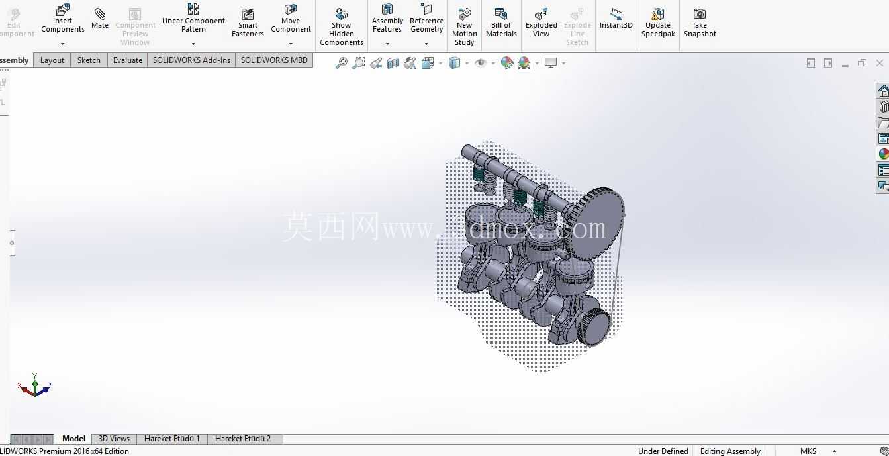Click tile window left icon

coord(811,63)
